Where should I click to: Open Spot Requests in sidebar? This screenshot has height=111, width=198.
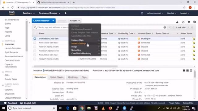[11, 52]
